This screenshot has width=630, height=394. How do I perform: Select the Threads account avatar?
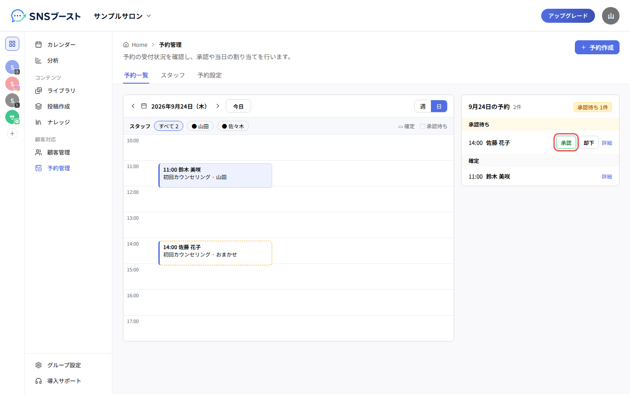click(12, 67)
